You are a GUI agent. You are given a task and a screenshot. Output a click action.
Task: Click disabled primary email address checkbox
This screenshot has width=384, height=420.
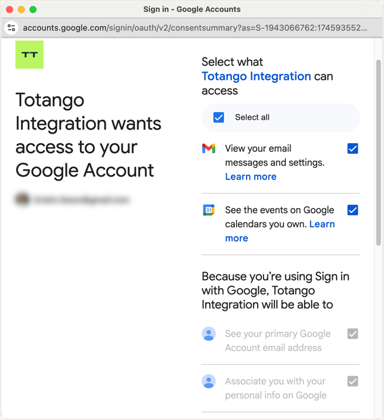point(352,334)
